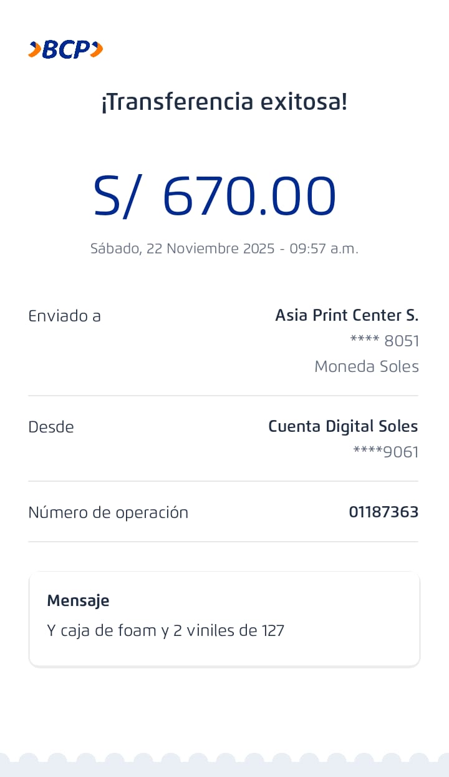The image size is (449, 777).
Task: Click the message text about foam and viniles
Action: (x=165, y=630)
